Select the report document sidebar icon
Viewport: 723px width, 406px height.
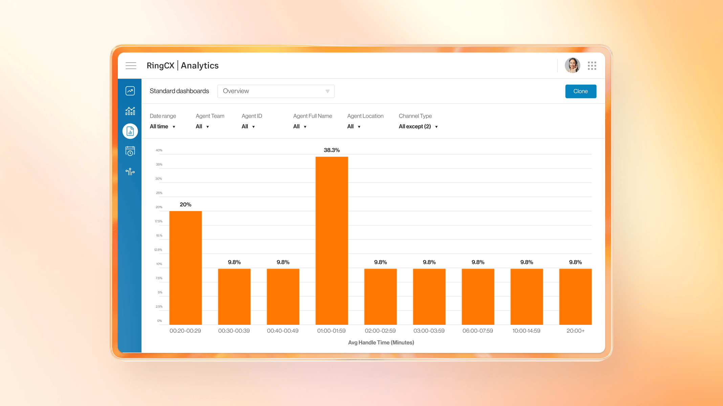130,131
